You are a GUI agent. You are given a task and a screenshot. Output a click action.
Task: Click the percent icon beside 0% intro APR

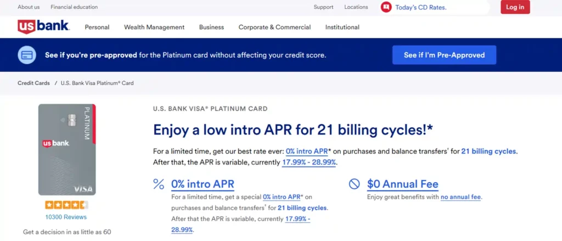click(x=159, y=184)
